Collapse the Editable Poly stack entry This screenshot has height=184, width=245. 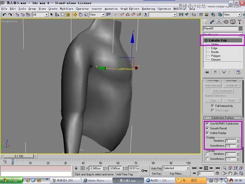click(x=206, y=40)
